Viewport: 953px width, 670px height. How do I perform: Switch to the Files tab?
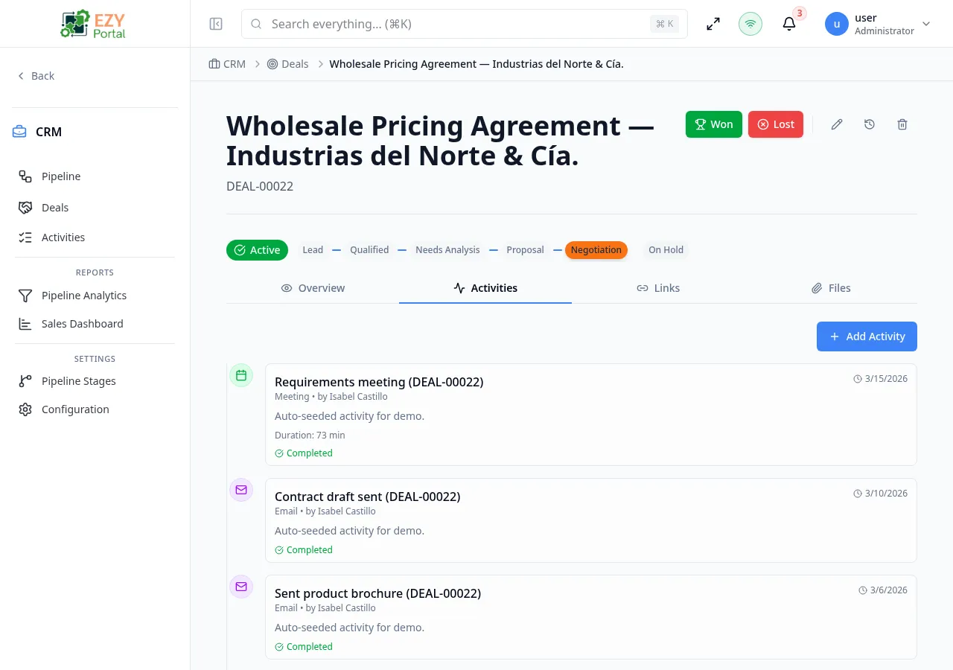click(x=831, y=288)
